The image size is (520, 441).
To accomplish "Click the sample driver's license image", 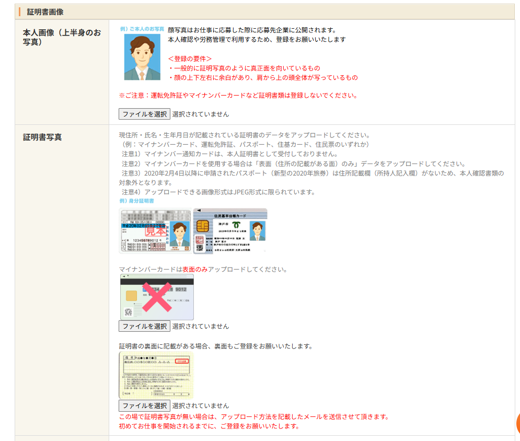I will click(155, 230).
